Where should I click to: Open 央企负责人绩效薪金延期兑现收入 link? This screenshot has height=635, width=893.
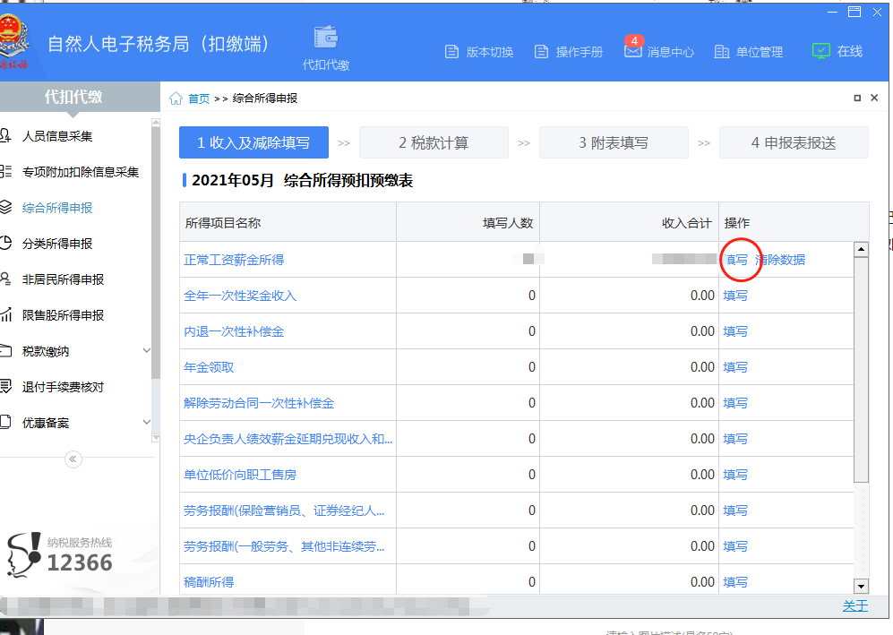(x=288, y=439)
